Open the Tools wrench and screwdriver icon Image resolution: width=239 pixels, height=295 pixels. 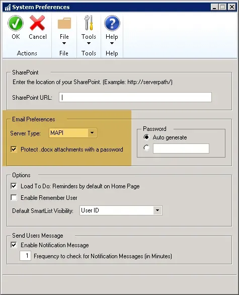click(89, 23)
